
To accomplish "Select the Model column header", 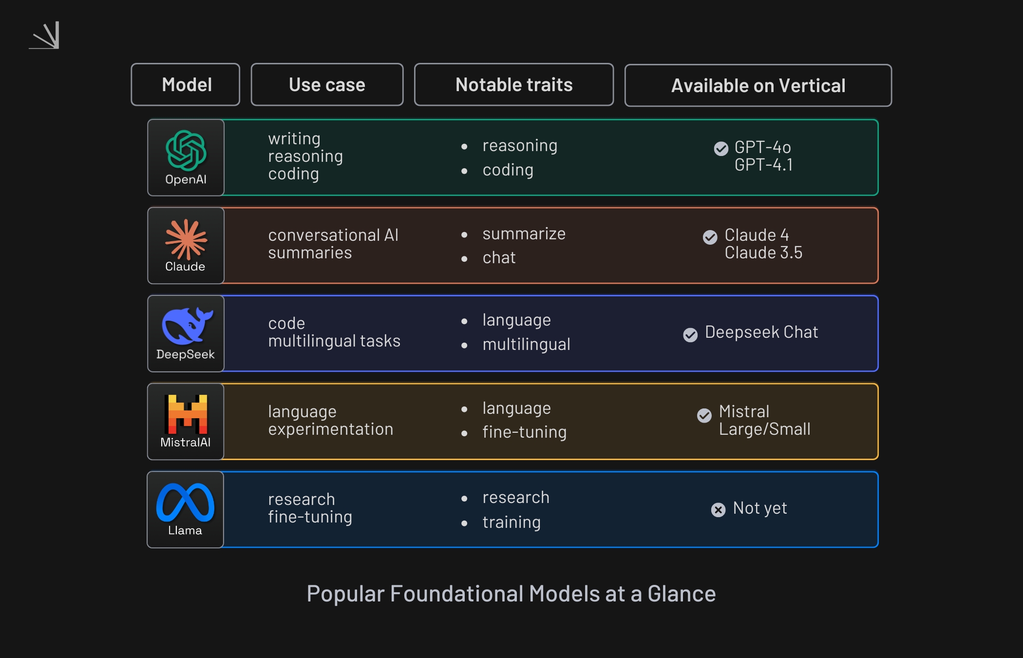I will point(186,84).
